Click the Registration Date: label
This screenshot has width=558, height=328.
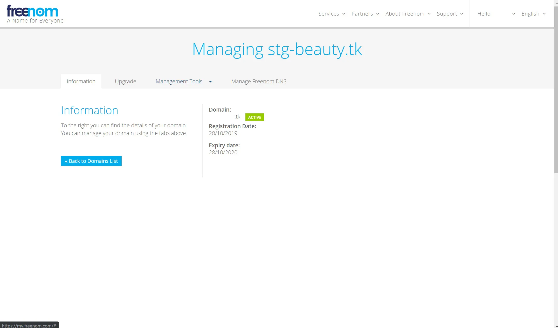pyautogui.click(x=232, y=126)
